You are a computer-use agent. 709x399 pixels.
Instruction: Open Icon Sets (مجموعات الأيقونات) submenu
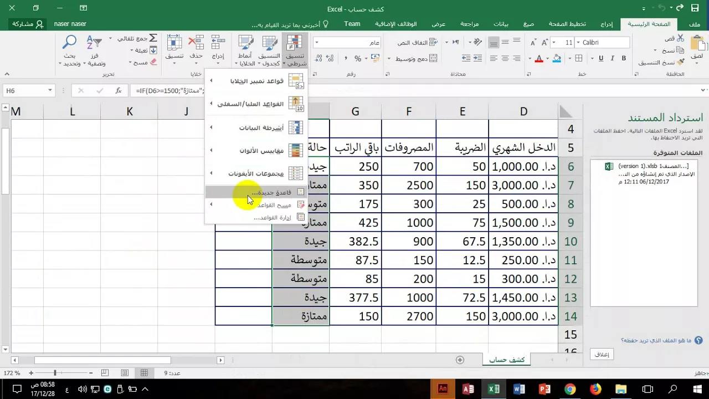[x=256, y=174]
